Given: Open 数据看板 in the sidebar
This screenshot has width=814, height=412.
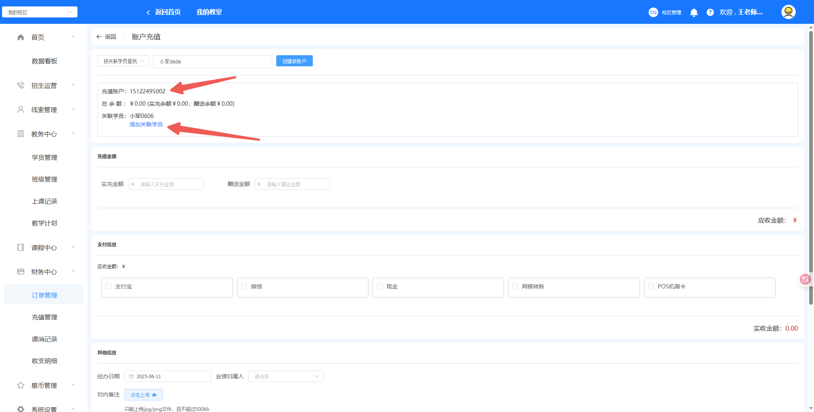Looking at the screenshot, I should tap(45, 61).
